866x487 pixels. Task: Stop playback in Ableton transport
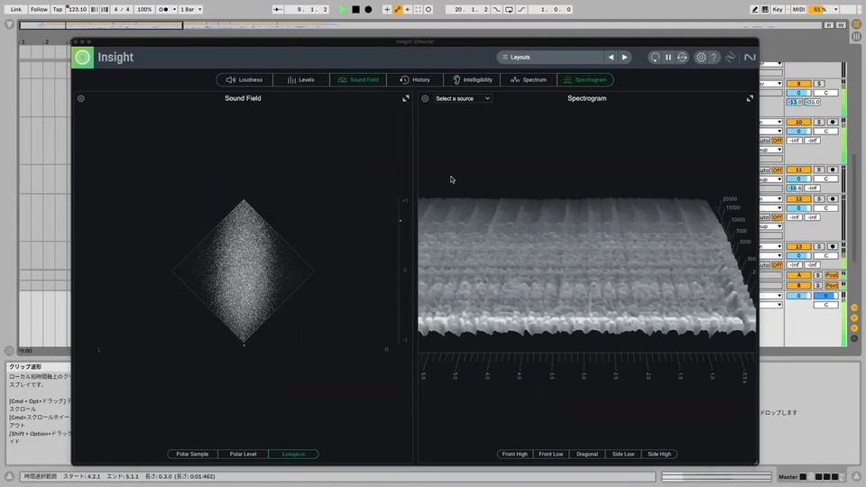(x=355, y=9)
